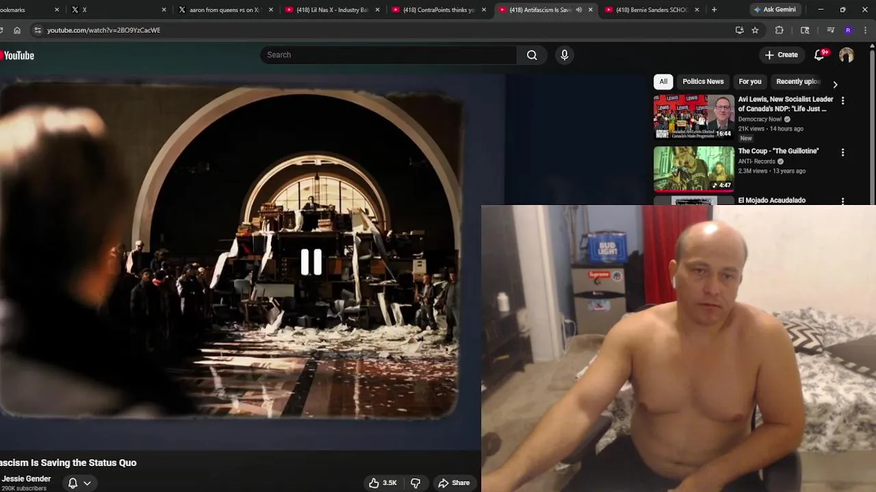Click Ask Gemini button
This screenshot has width=876, height=492.
775,10
